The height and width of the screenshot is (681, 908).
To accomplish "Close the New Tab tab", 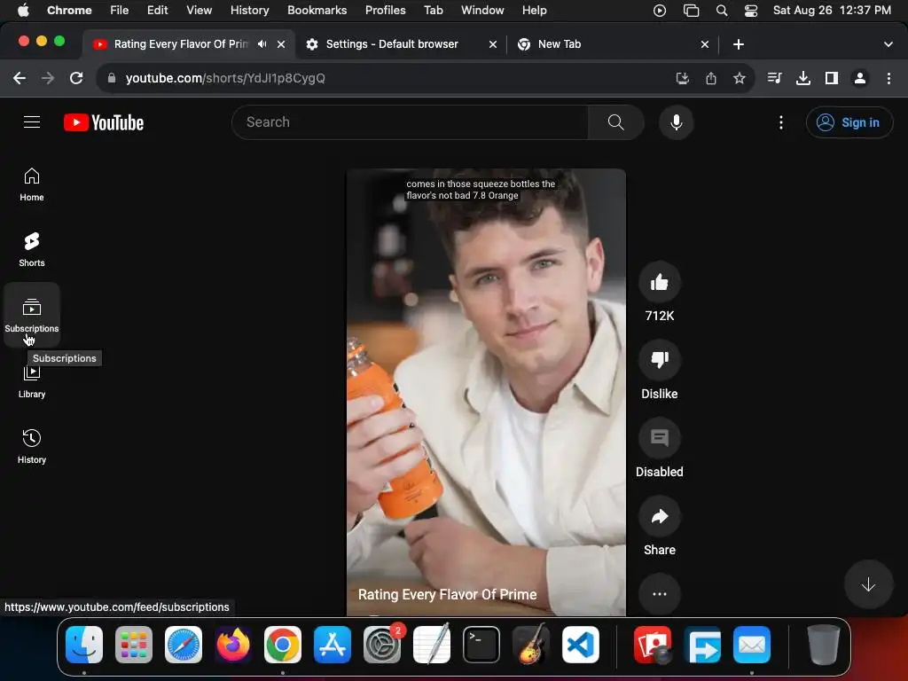I will point(705,44).
